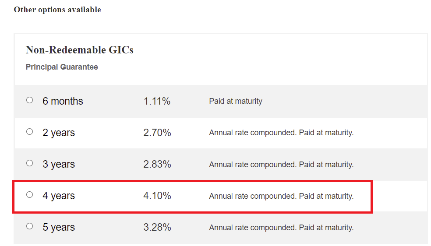This screenshot has height=246, width=431.
Task: Select the 6 months radio button
Action: [29, 100]
